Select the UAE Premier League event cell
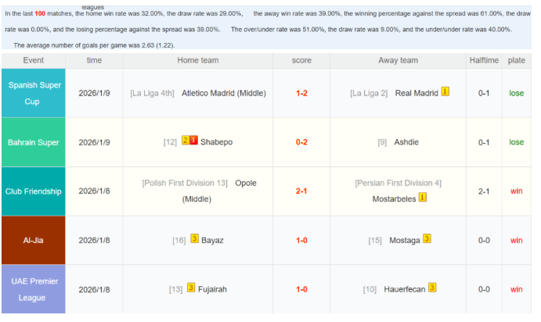Image resolution: width=541 pixels, height=322 pixels. [34, 289]
